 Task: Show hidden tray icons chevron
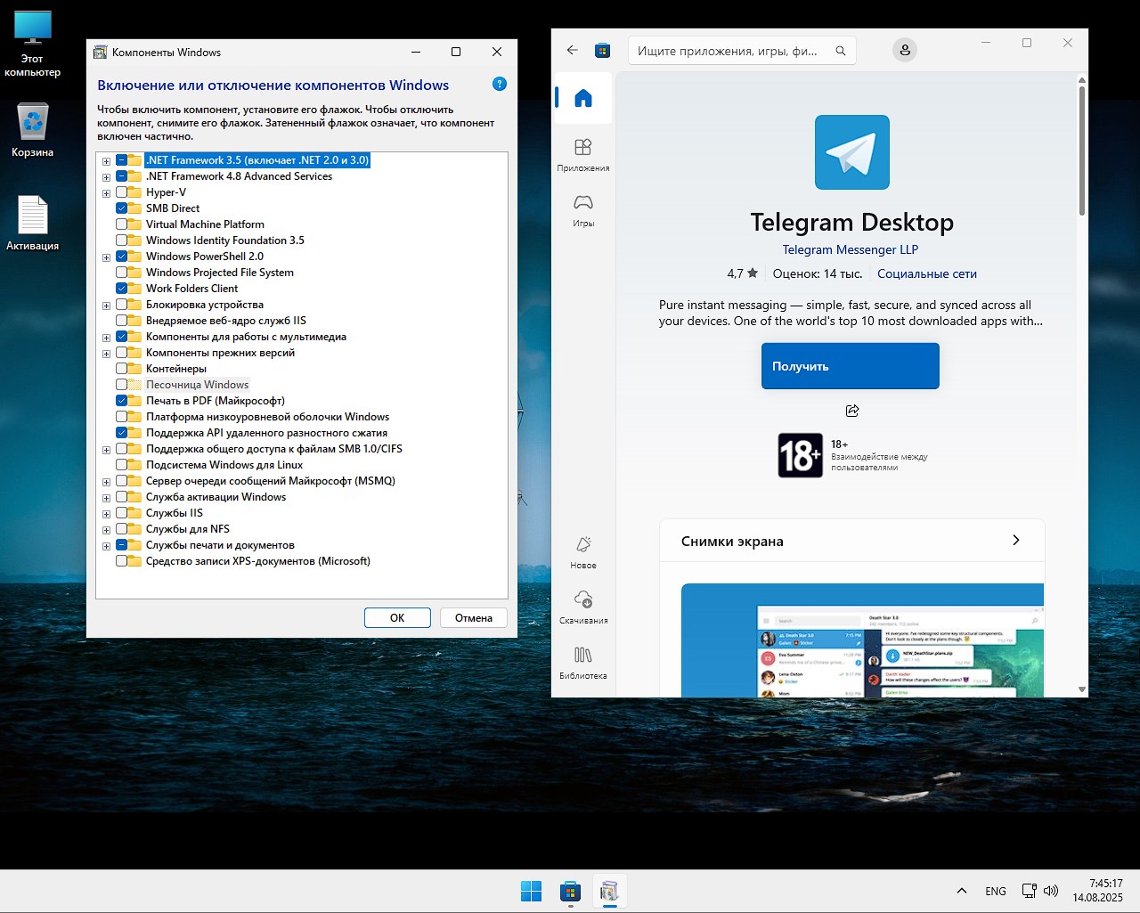point(962,891)
